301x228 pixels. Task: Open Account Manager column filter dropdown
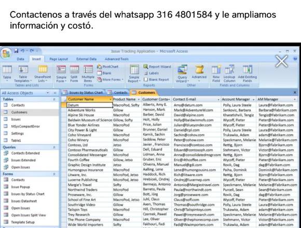click(253, 99)
